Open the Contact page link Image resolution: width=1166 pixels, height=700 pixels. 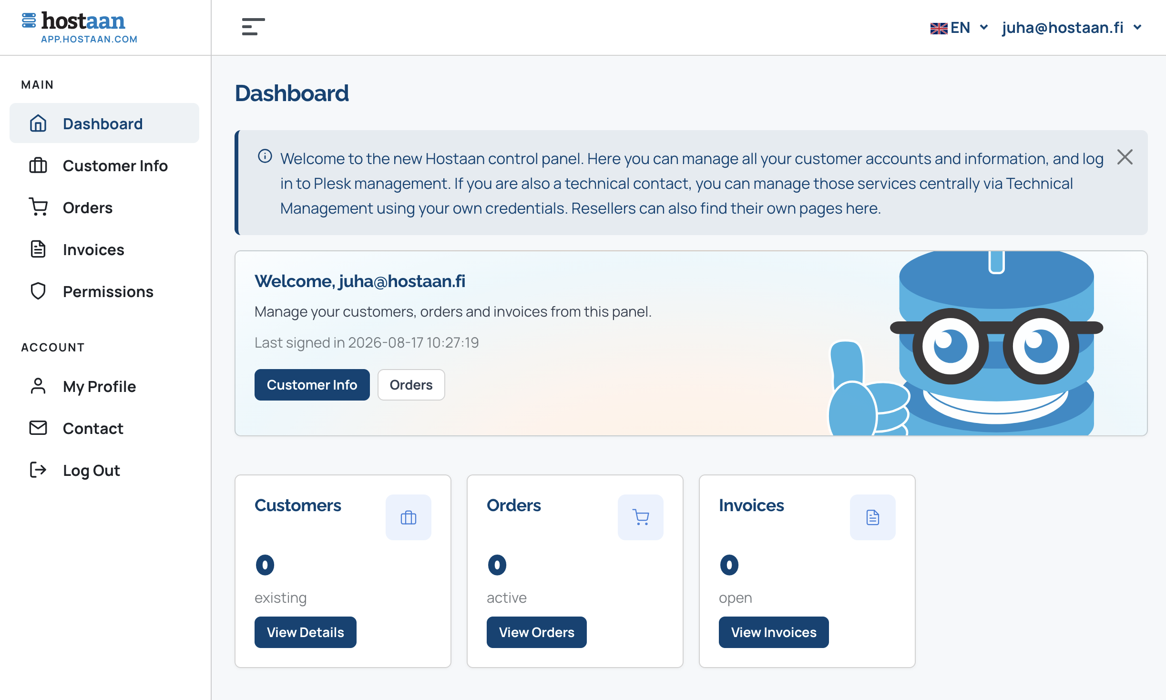point(104,428)
